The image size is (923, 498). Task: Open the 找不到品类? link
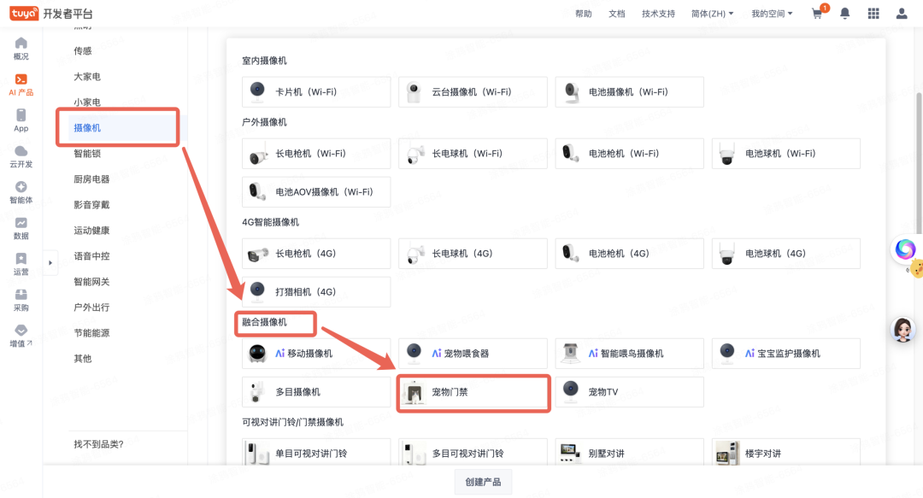tap(98, 444)
